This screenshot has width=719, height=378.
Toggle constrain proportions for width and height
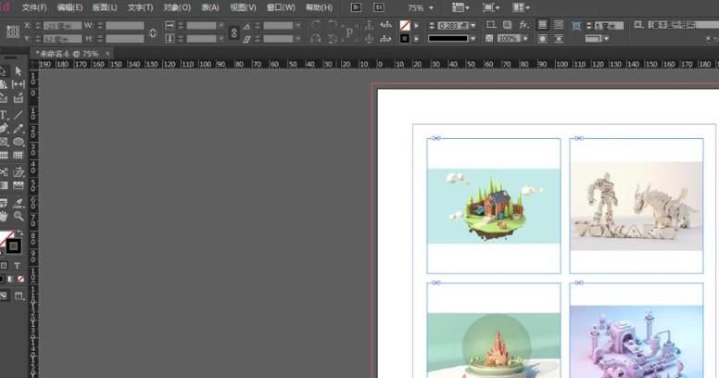[153, 32]
